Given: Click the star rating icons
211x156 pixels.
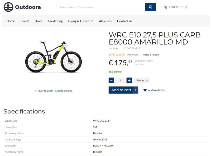Looking at the screenshot, I should [117, 54].
